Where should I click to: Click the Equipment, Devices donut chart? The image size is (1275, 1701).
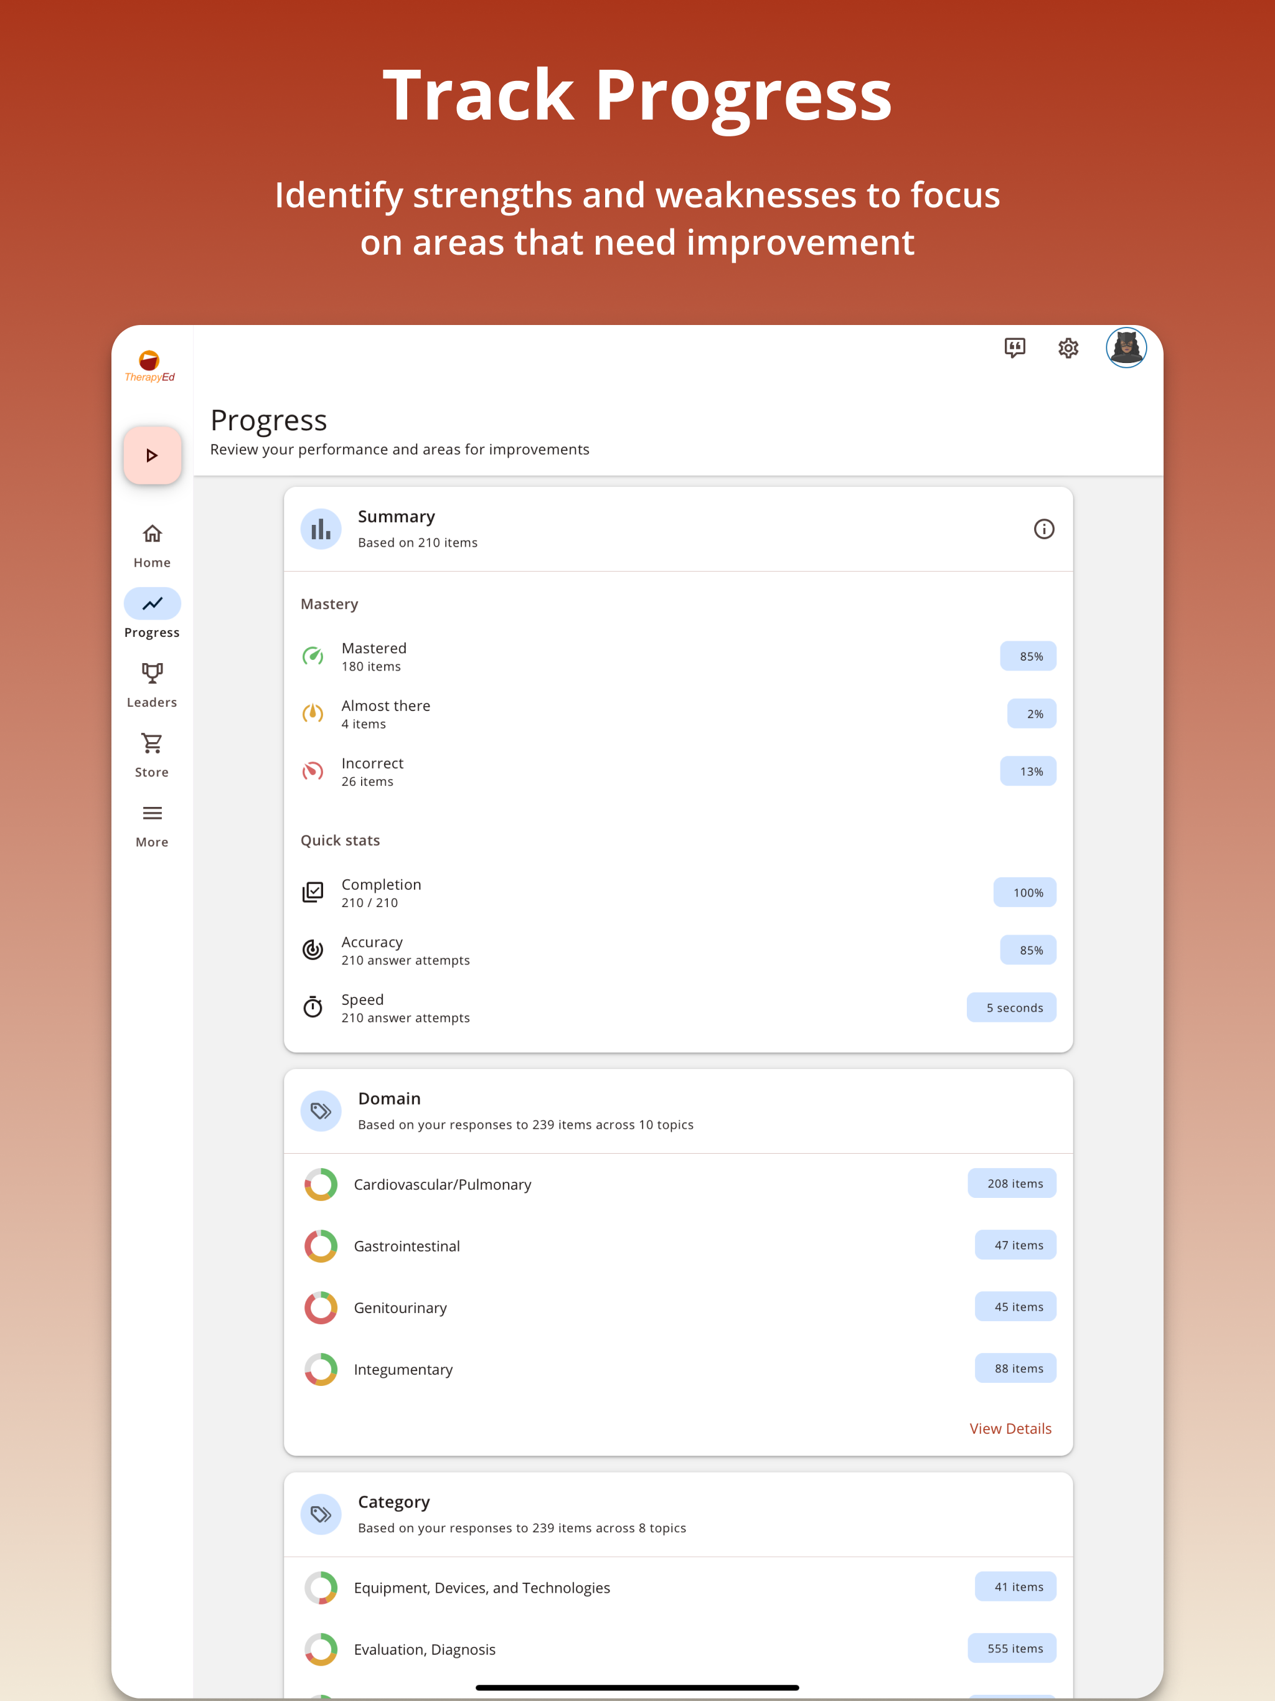tap(321, 1588)
